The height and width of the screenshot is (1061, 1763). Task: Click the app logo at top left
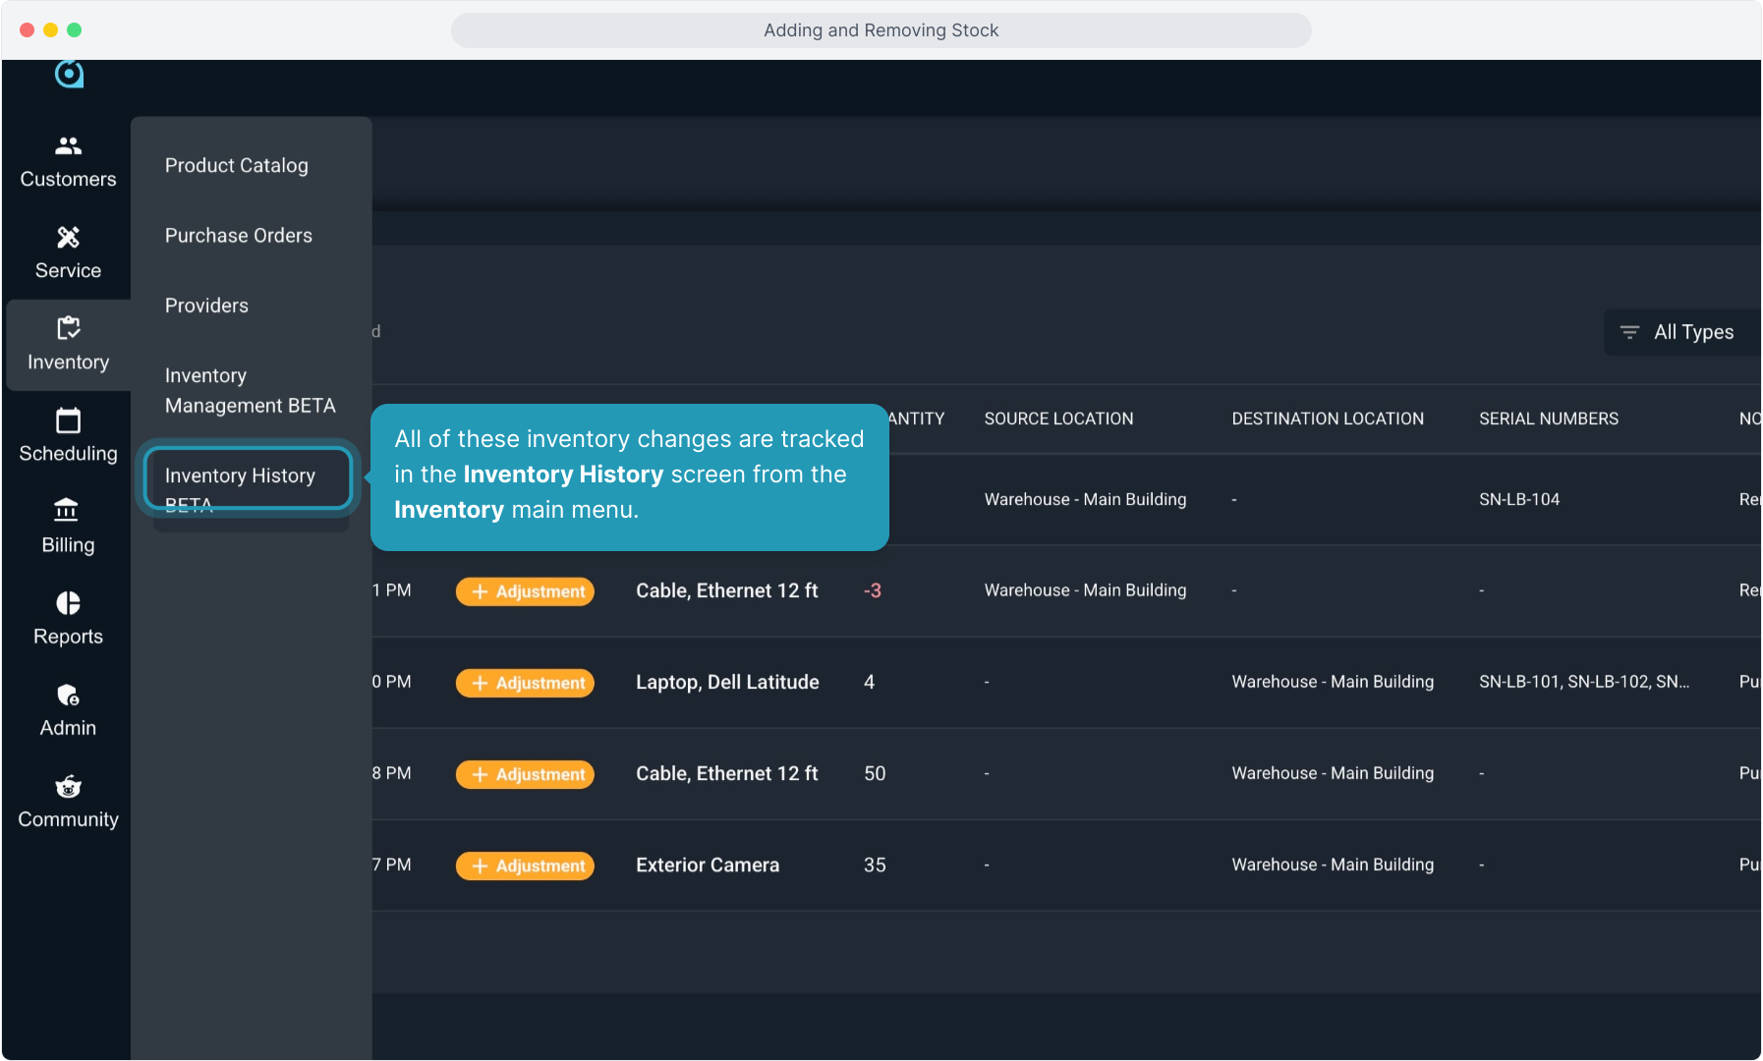pyautogui.click(x=69, y=74)
